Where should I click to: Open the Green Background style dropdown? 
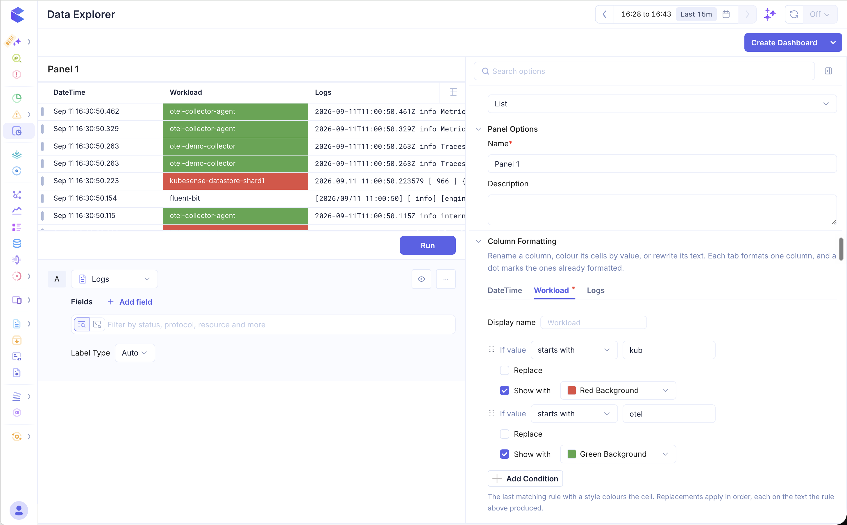click(x=618, y=454)
